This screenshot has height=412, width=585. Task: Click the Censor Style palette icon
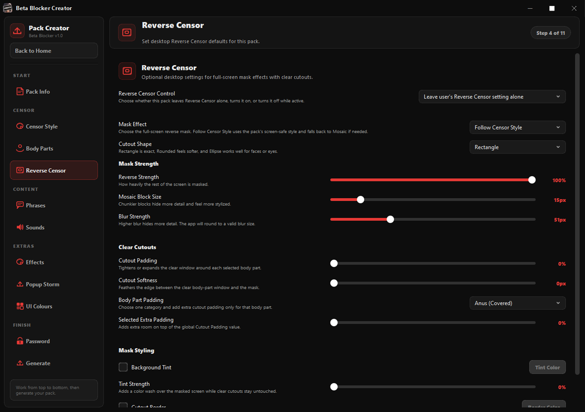pos(20,126)
